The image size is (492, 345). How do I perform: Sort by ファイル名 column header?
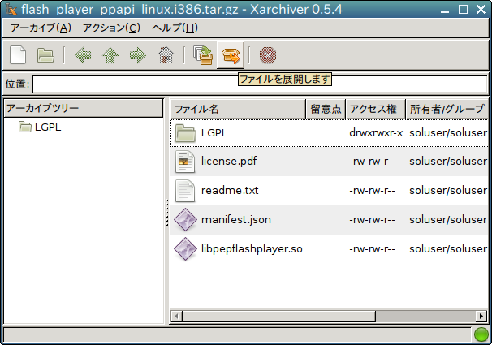(x=238, y=109)
